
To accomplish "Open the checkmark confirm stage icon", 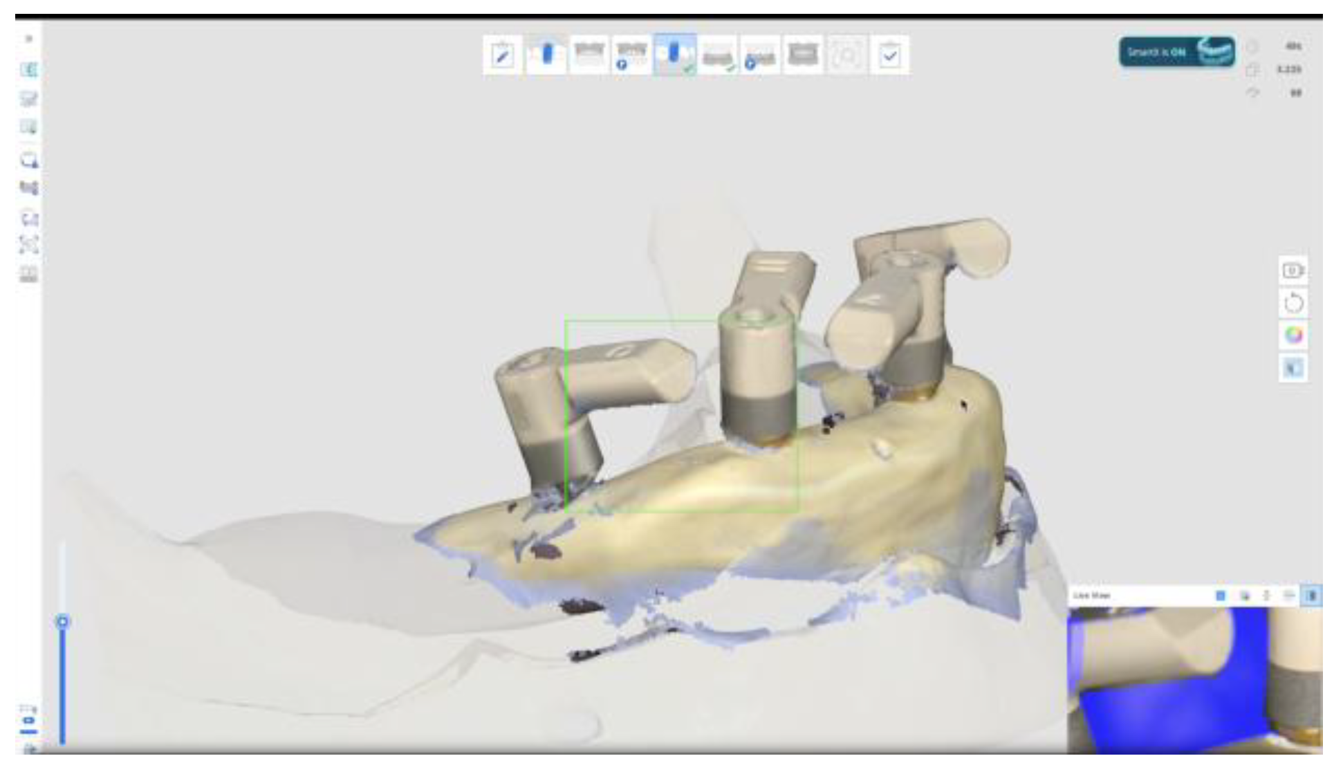I will coord(889,55).
